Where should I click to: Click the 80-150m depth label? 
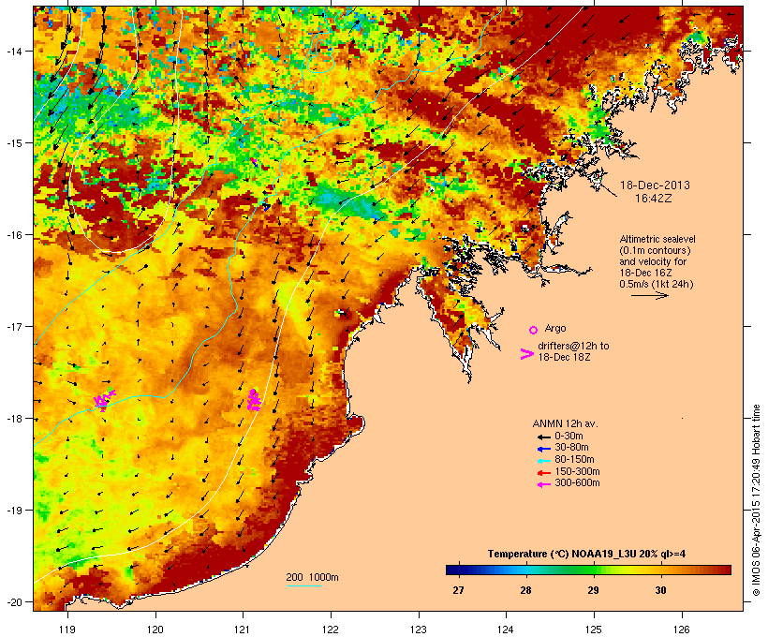coord(574,460)
